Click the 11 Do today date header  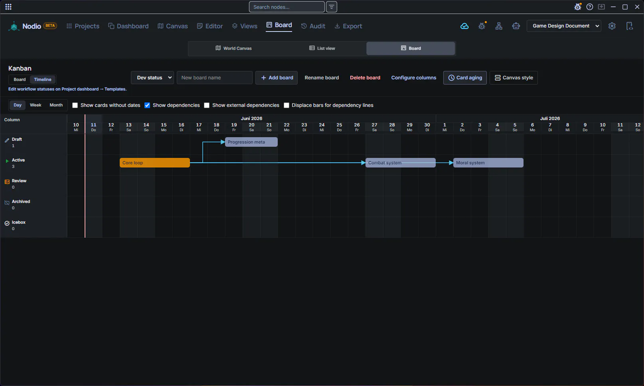93,127
